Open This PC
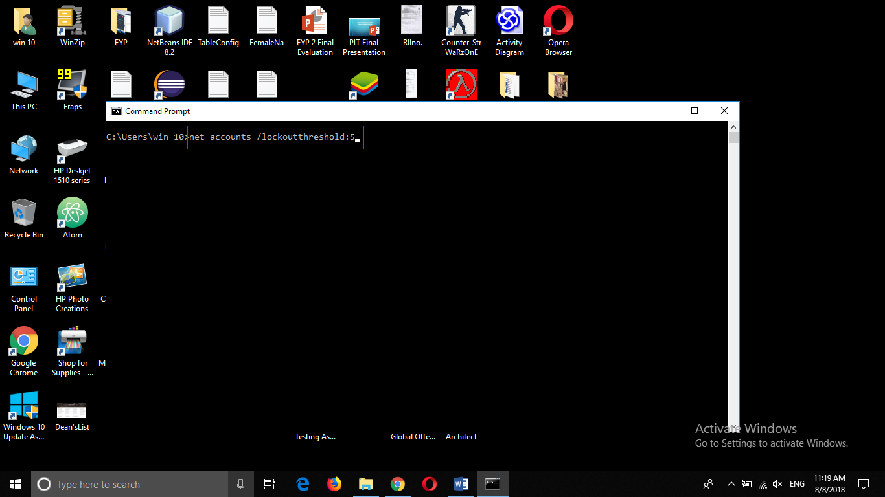 point(23,84)
